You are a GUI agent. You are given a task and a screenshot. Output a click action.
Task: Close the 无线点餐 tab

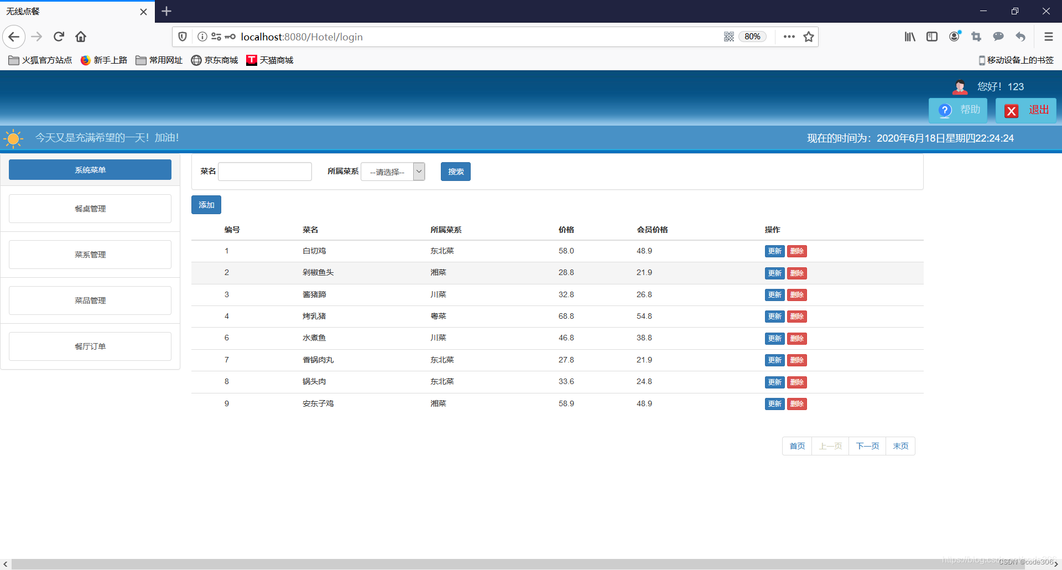tap(143, 12)
